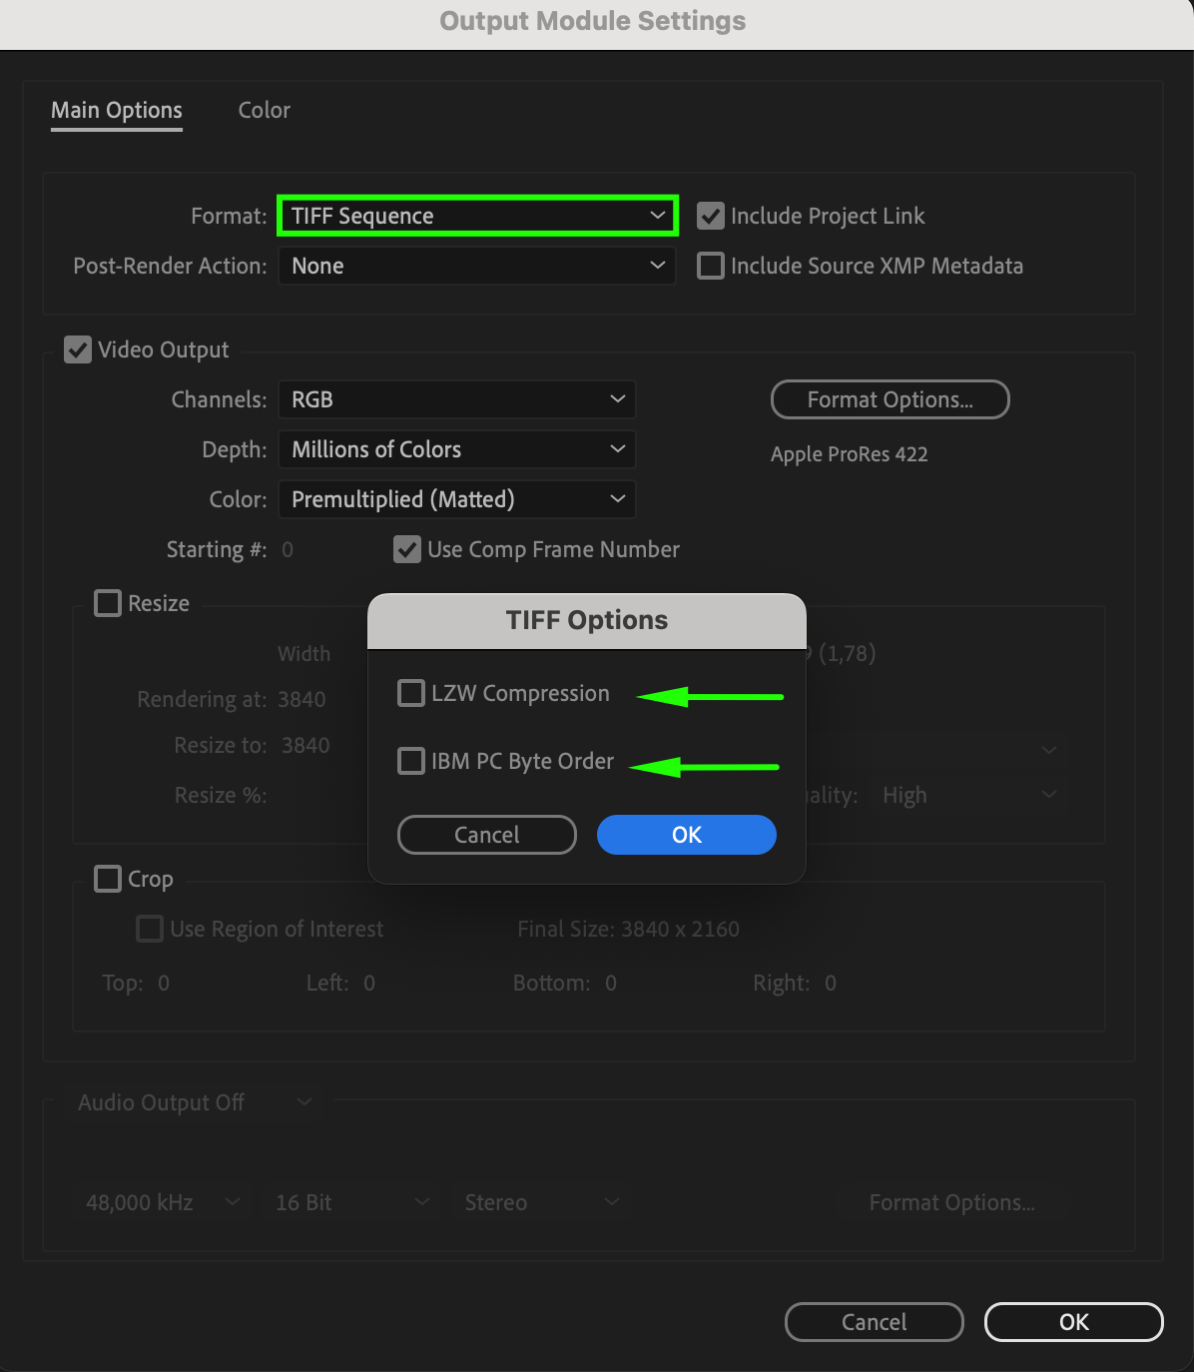Switch to the Color tab
The width and height of the screenshot is (1194, 1372).
264,110
